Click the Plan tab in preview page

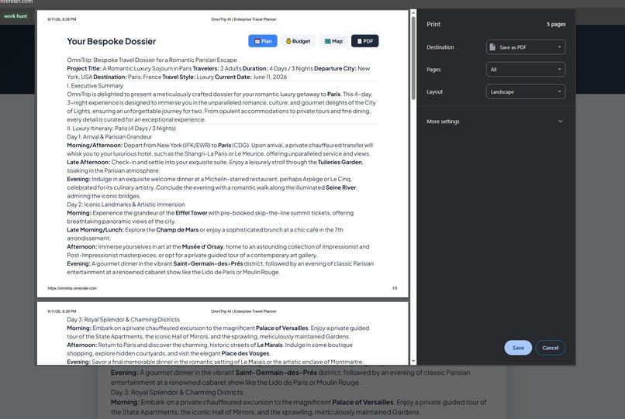(x=263, y=41)
